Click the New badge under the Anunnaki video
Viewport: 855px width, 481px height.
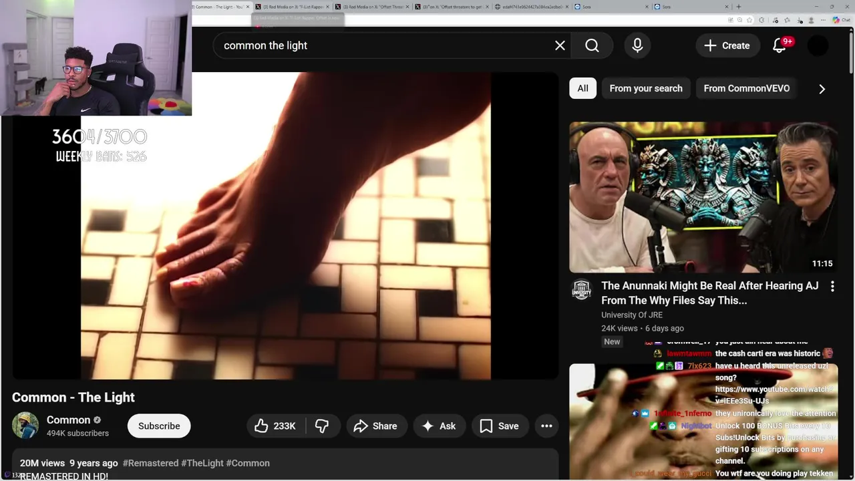pos(612,341)
